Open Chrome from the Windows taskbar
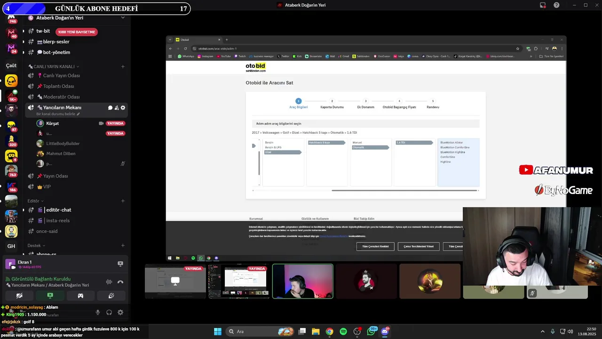602x339 pixels. (x=329, y=331)
